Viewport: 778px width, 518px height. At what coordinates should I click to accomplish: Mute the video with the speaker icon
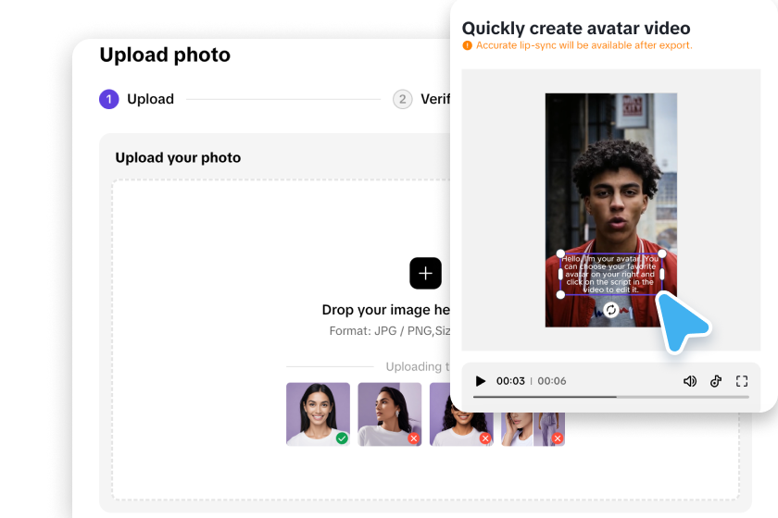point(690,381)
